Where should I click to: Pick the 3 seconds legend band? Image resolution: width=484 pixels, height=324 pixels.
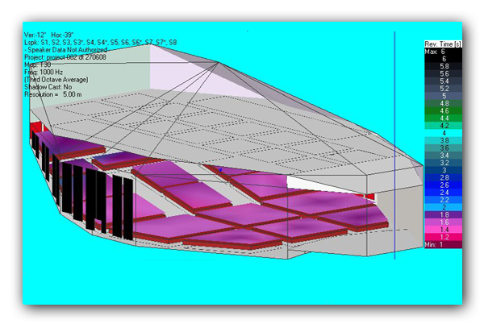[443, 170]
